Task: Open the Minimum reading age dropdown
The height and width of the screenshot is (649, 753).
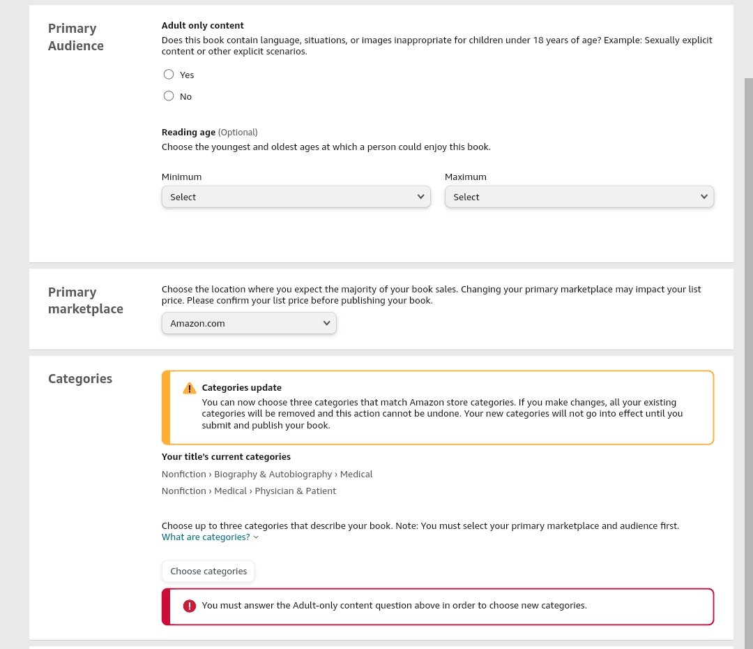Action: 296,197
